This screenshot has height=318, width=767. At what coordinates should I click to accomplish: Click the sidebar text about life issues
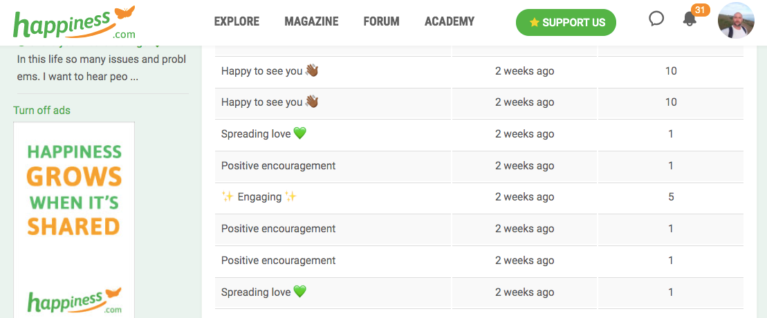[x=101, y=68]
